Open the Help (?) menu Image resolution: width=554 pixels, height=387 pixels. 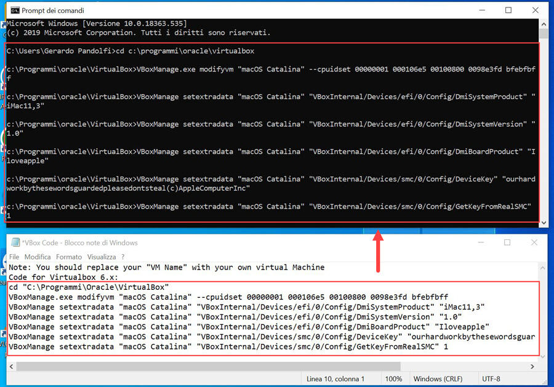tap(121, 257)
